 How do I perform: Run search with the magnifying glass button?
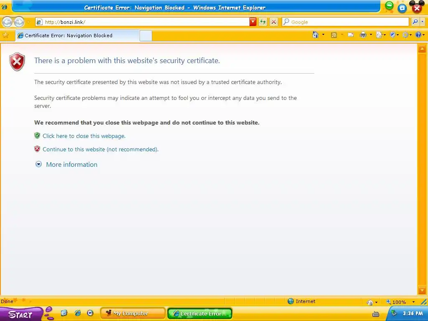point(415,22)
